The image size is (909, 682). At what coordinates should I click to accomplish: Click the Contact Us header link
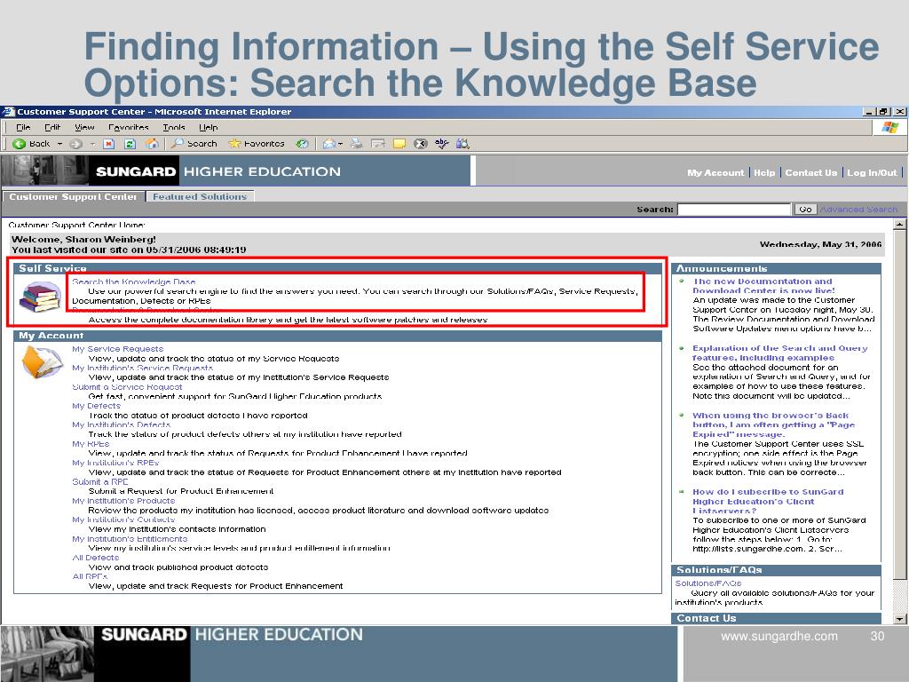[x=811, y=172]
